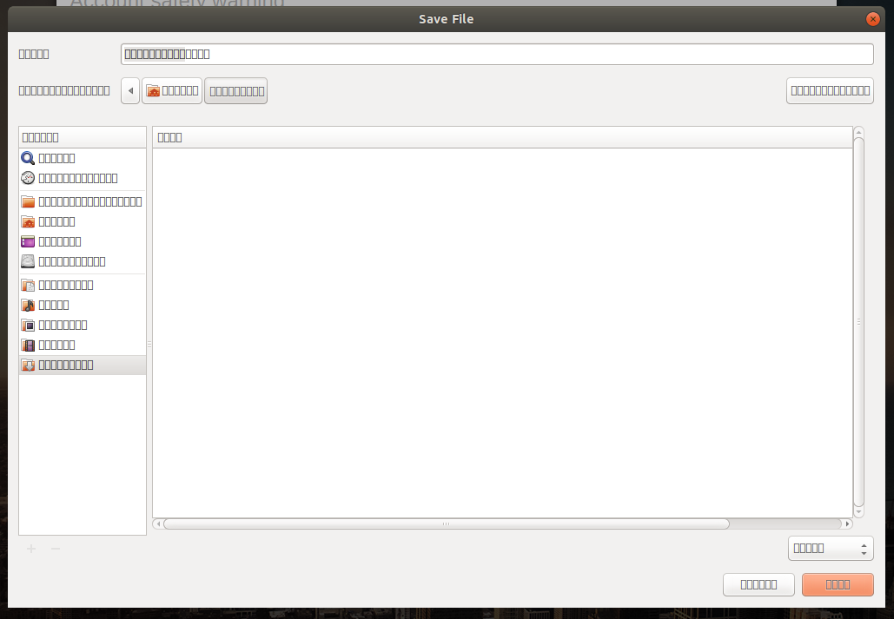This screenshot has width=894, height=619.
Task: Click the scroll right arrow under file list
Action: (848, 524)
